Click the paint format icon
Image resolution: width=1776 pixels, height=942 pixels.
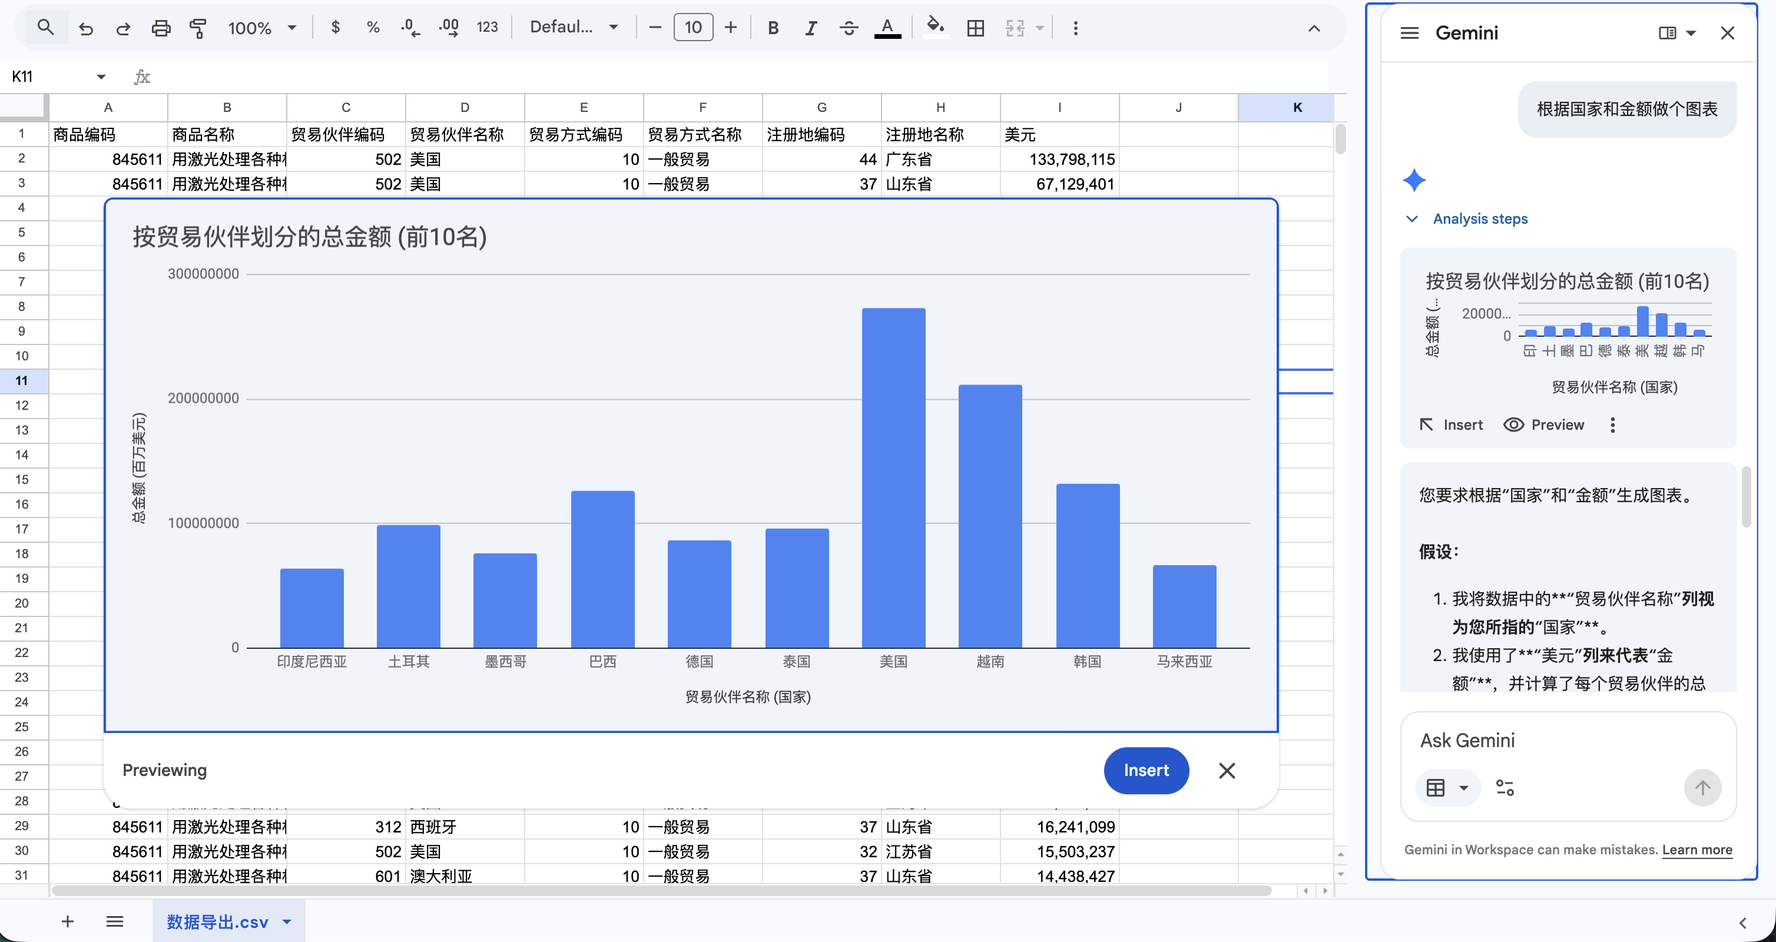(198, 28)
